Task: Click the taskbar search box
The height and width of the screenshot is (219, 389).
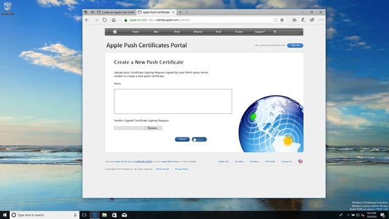Action: 44,215
